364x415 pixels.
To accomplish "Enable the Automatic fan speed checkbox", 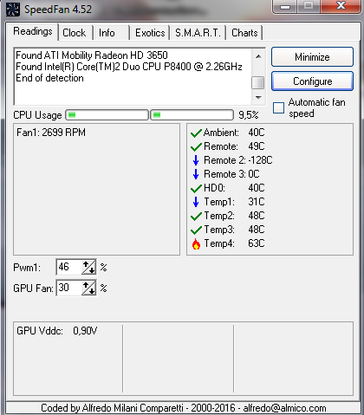I will pyautogui.click(x=278, y=107).
